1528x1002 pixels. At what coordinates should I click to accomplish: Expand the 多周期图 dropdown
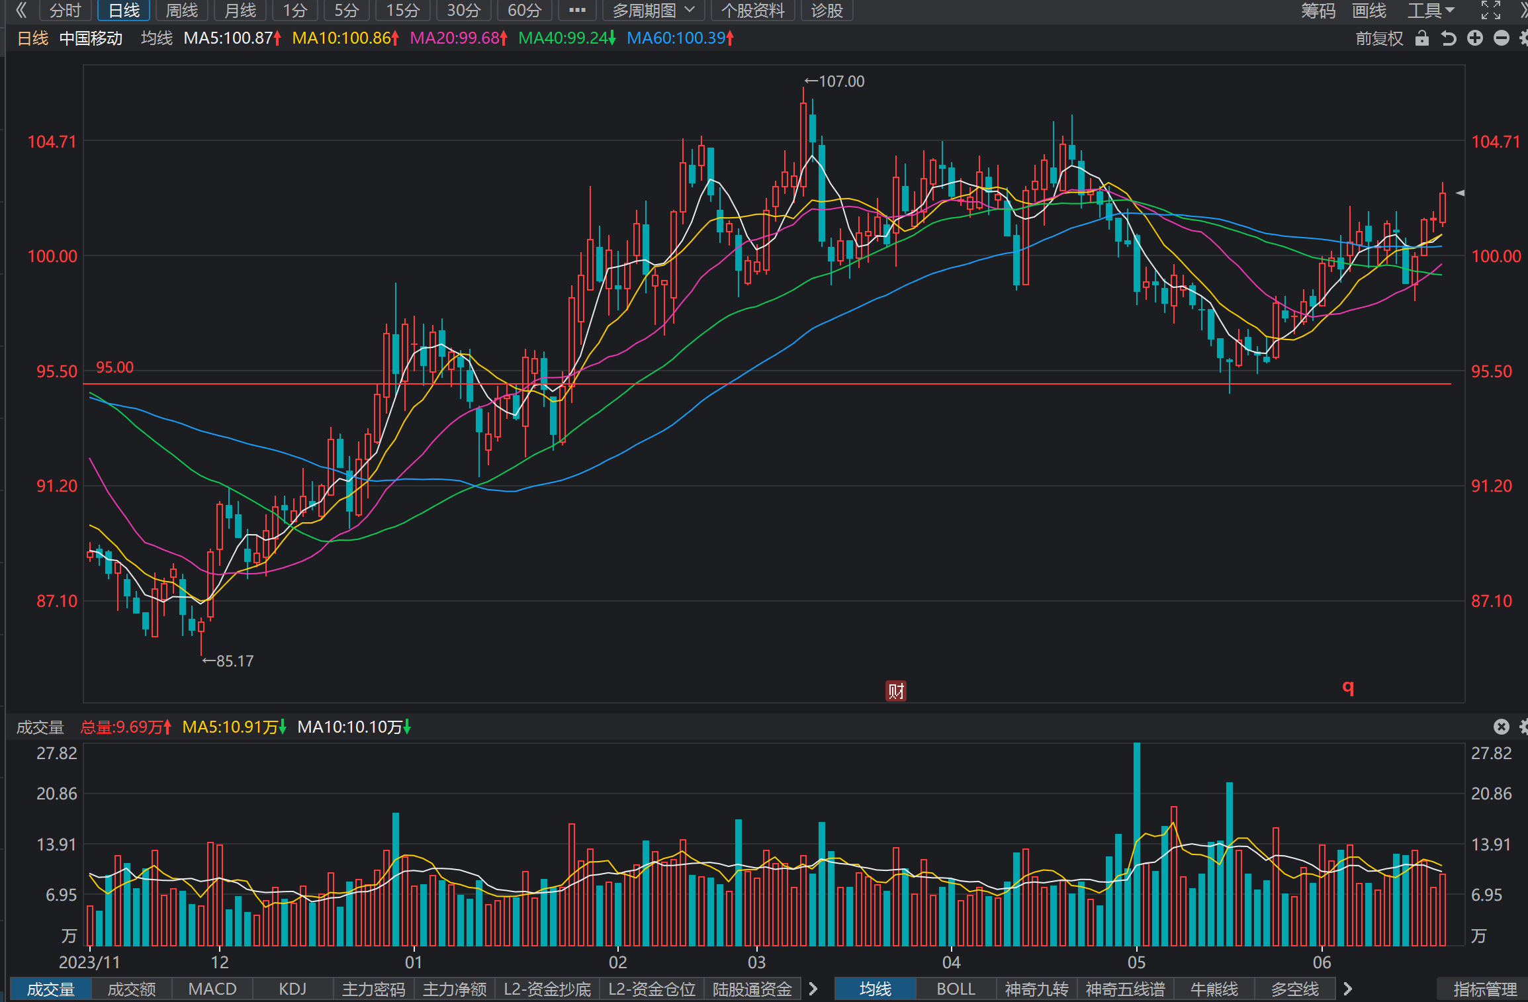(653, 11)
